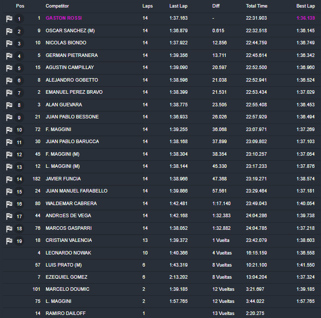
Task: Select L. MAGGINI with car number 75
Action: pyautogui.click(x=58, y=301)
